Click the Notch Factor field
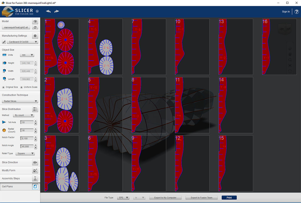 tap(27, 139)
